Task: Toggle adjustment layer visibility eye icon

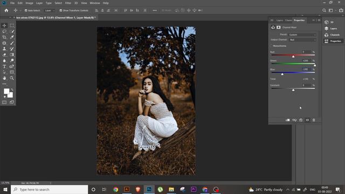Action: (x=307, y=120)
